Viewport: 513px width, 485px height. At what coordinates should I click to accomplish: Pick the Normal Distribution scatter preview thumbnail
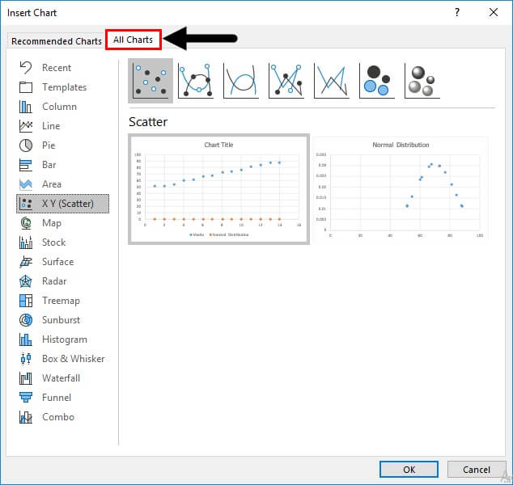point(401,189)
